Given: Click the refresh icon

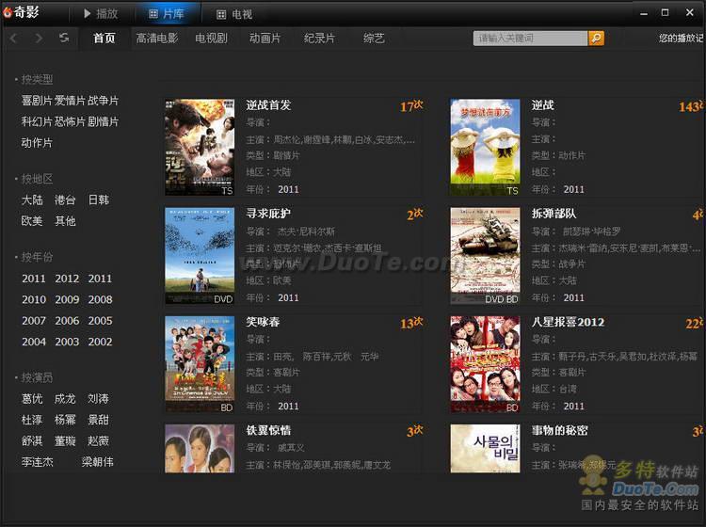Looking at the screenshot, I should (64, 38).
